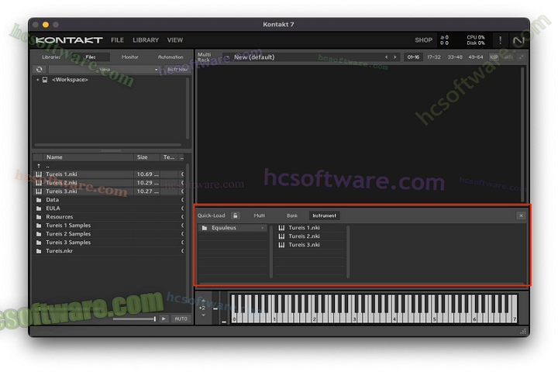Viewport: 558px width, 372px height.
Task: Toggle the Quick-Load lock icon
Action: tap(236, 215)
